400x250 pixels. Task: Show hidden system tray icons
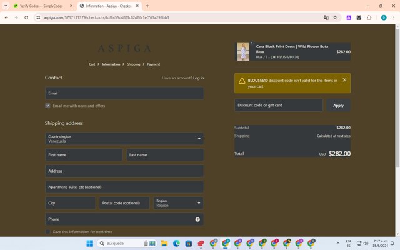click(337, 243)
